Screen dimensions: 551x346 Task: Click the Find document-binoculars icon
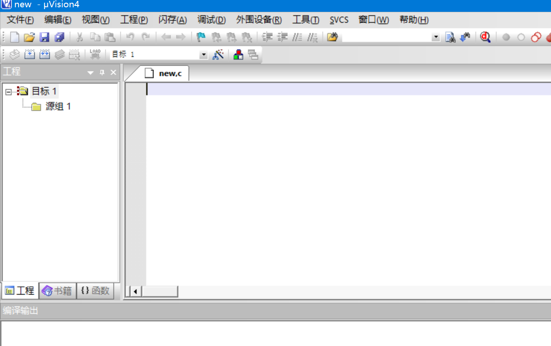(x=450, y=37)
